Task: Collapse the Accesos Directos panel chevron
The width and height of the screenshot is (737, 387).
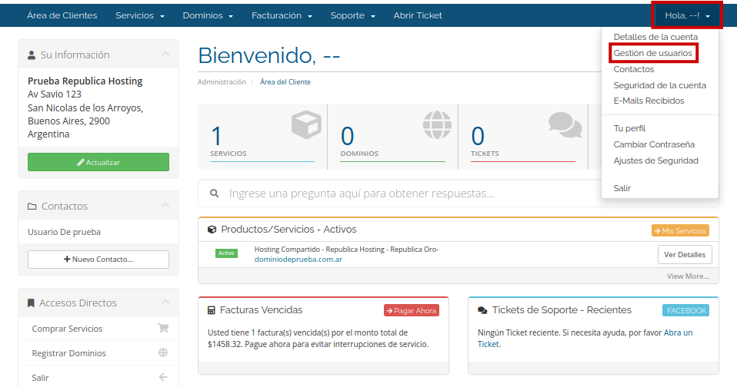Action: [x=165, y=303]
